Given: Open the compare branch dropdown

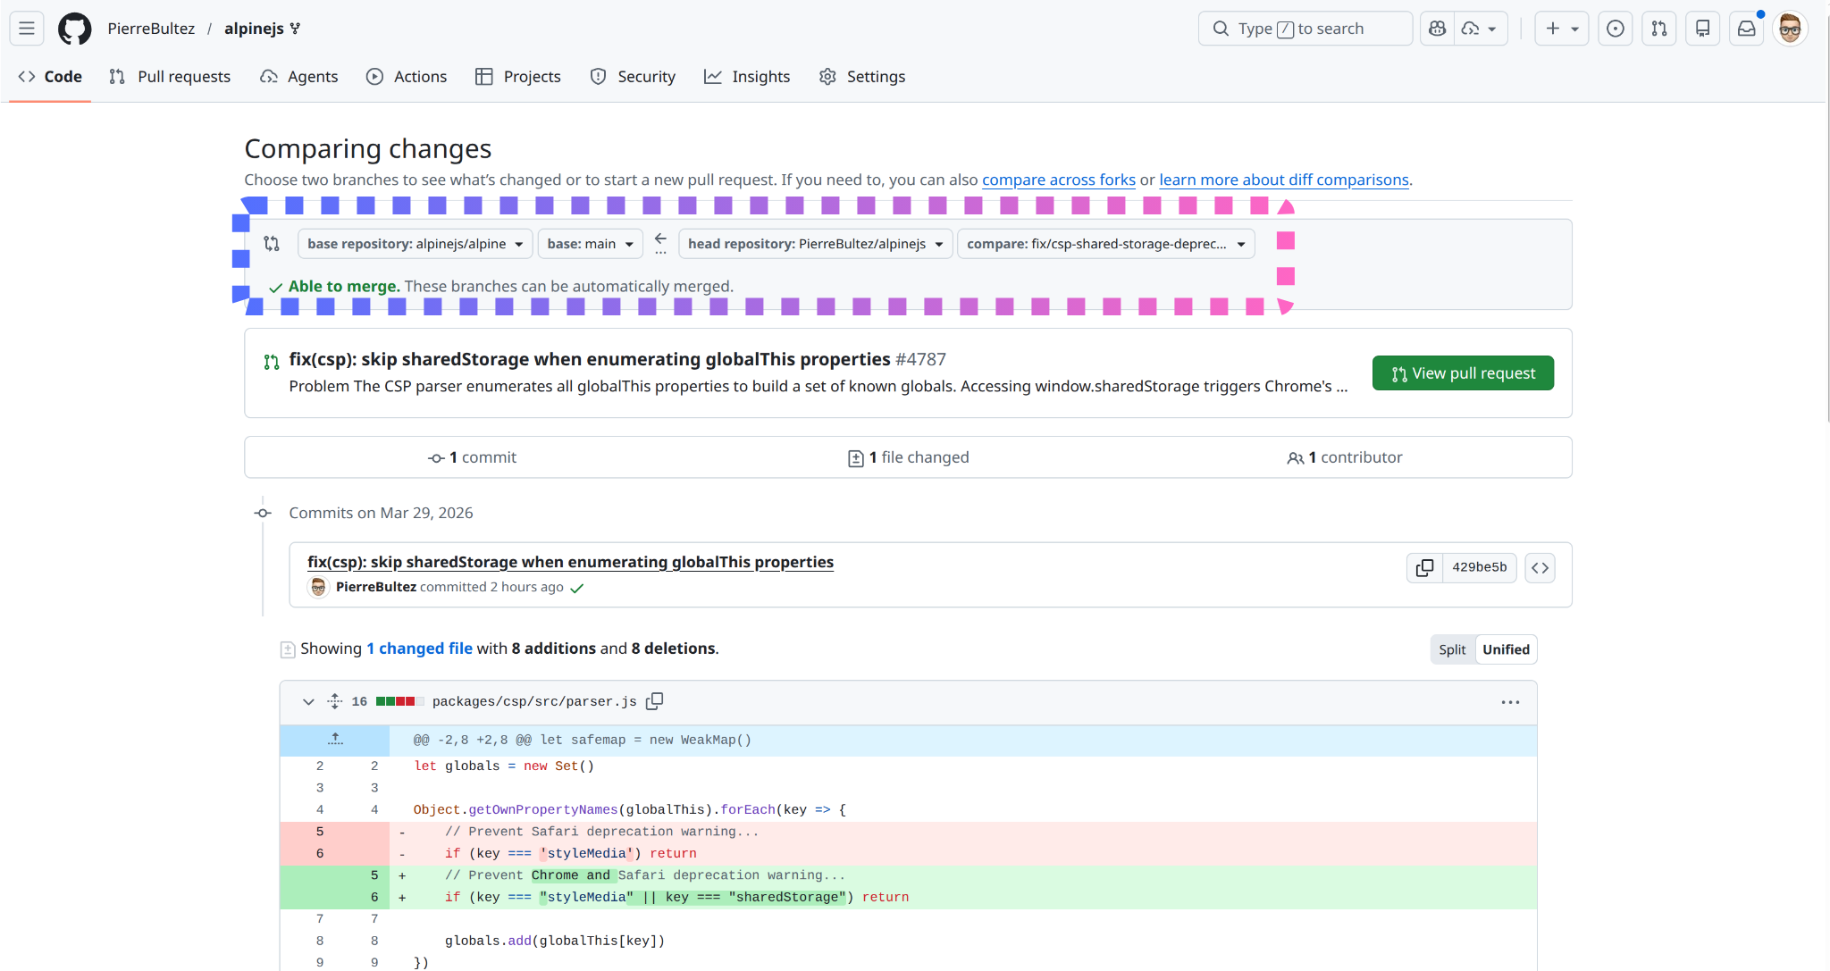Looking at the screenshot, I should [1105, 243].
